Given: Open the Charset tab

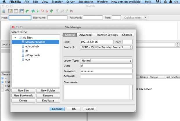Looking at the screenshot, I should pyautogui.click(x=127, y=35).
